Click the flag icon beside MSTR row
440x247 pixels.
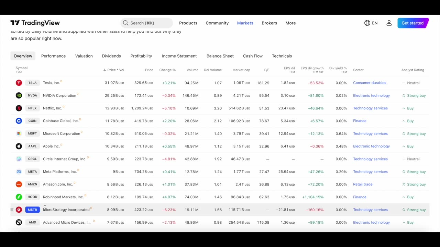point(12,210)
